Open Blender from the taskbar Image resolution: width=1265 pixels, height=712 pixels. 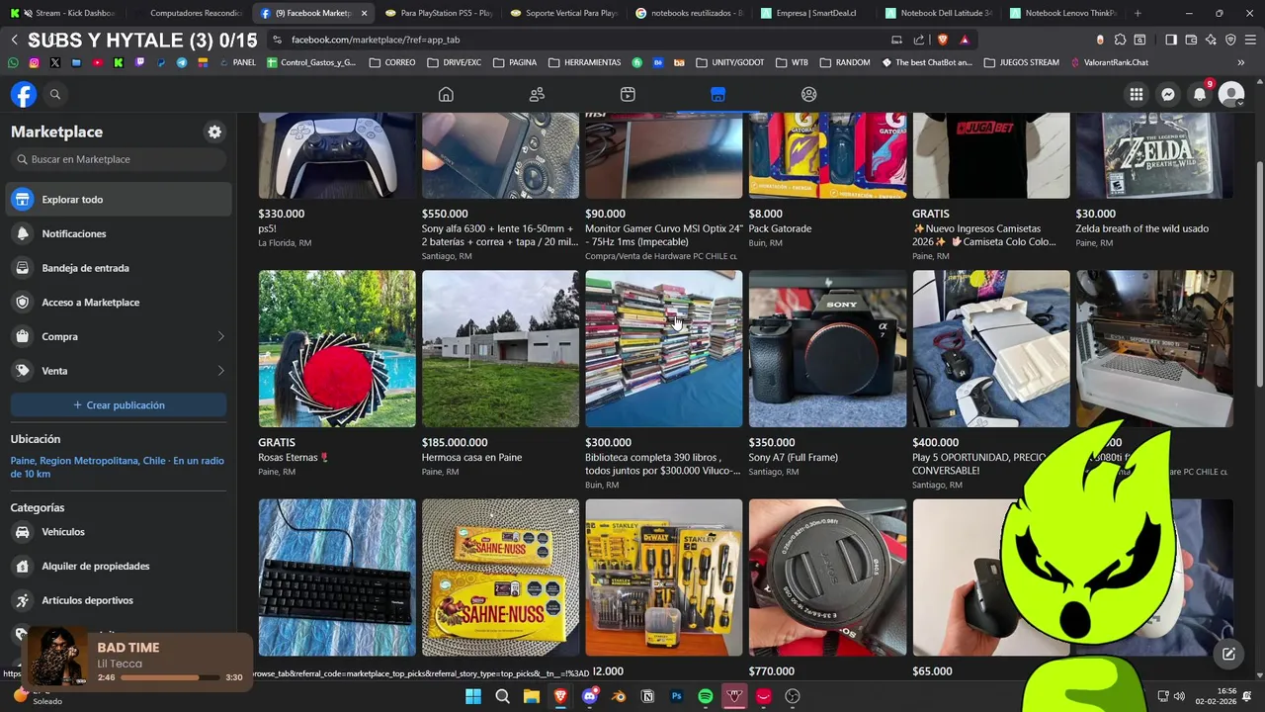(x=619, y=696)
